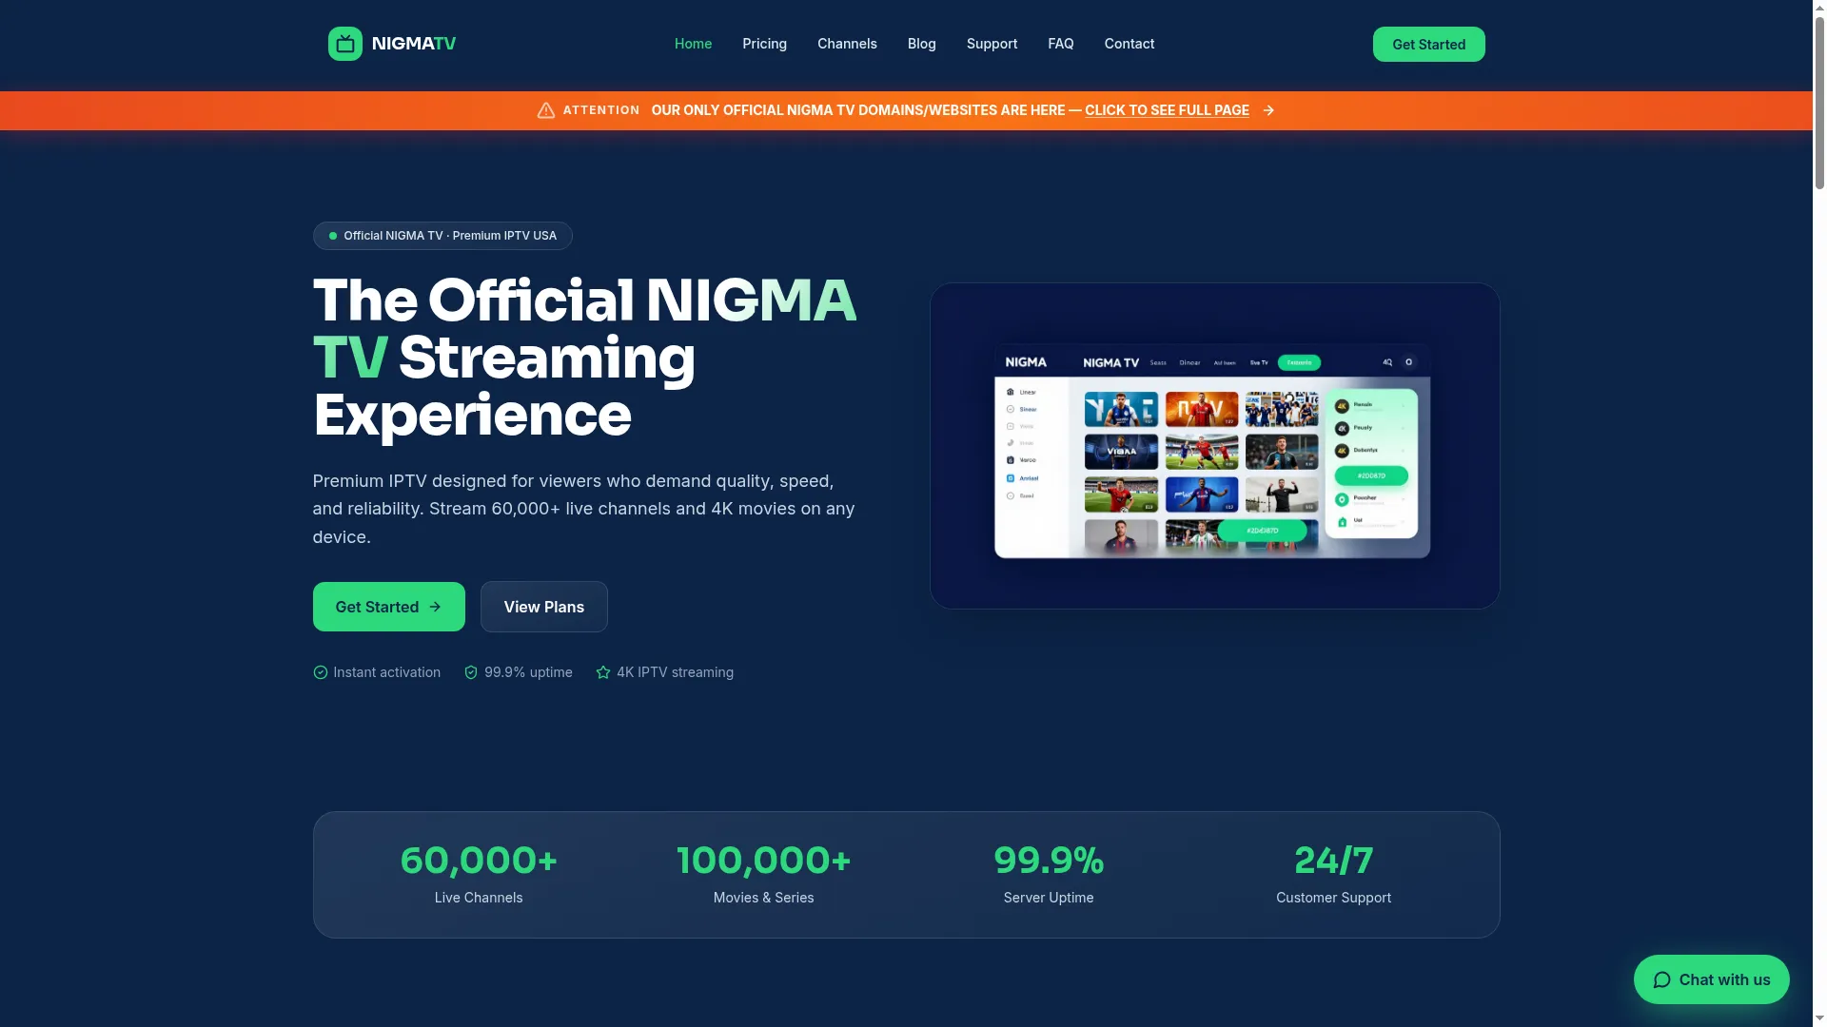Viewport: 1827px width, 1027px height.
Task: Click the hero Get Started button with arrow
Action: tap(388, 607)
